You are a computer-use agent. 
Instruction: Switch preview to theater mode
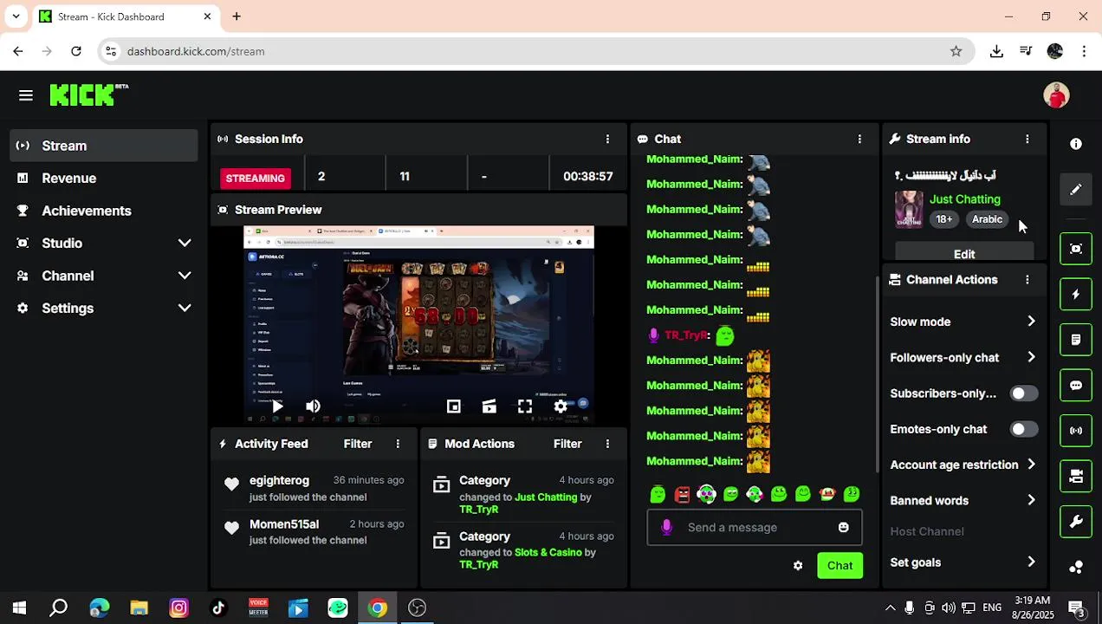click(489, 406)
